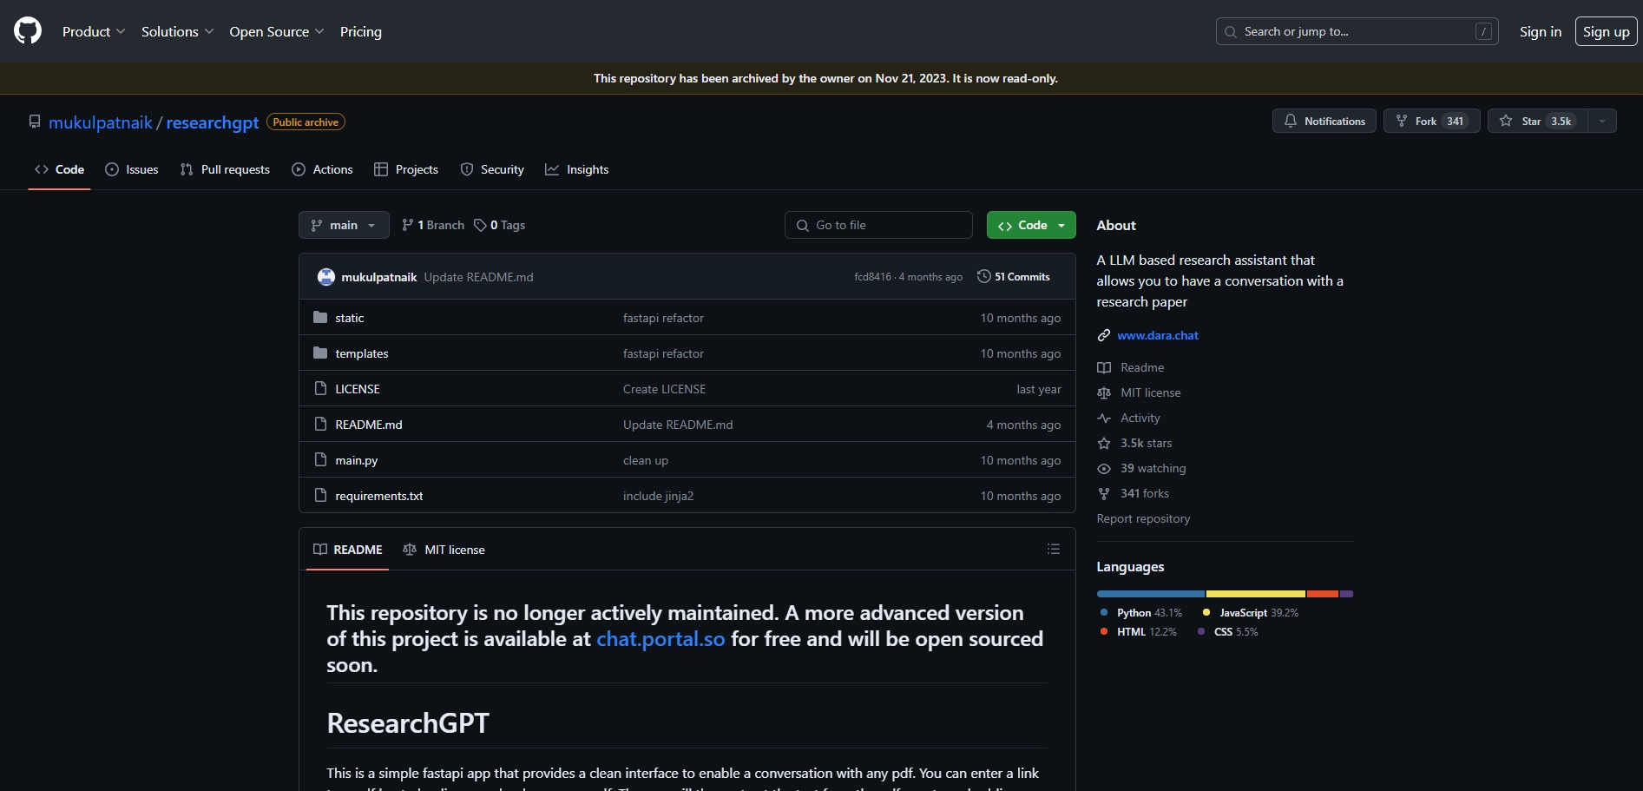Click the Search or jump to field
This screenshot has width=1643, height=791.
(1357, 31)
